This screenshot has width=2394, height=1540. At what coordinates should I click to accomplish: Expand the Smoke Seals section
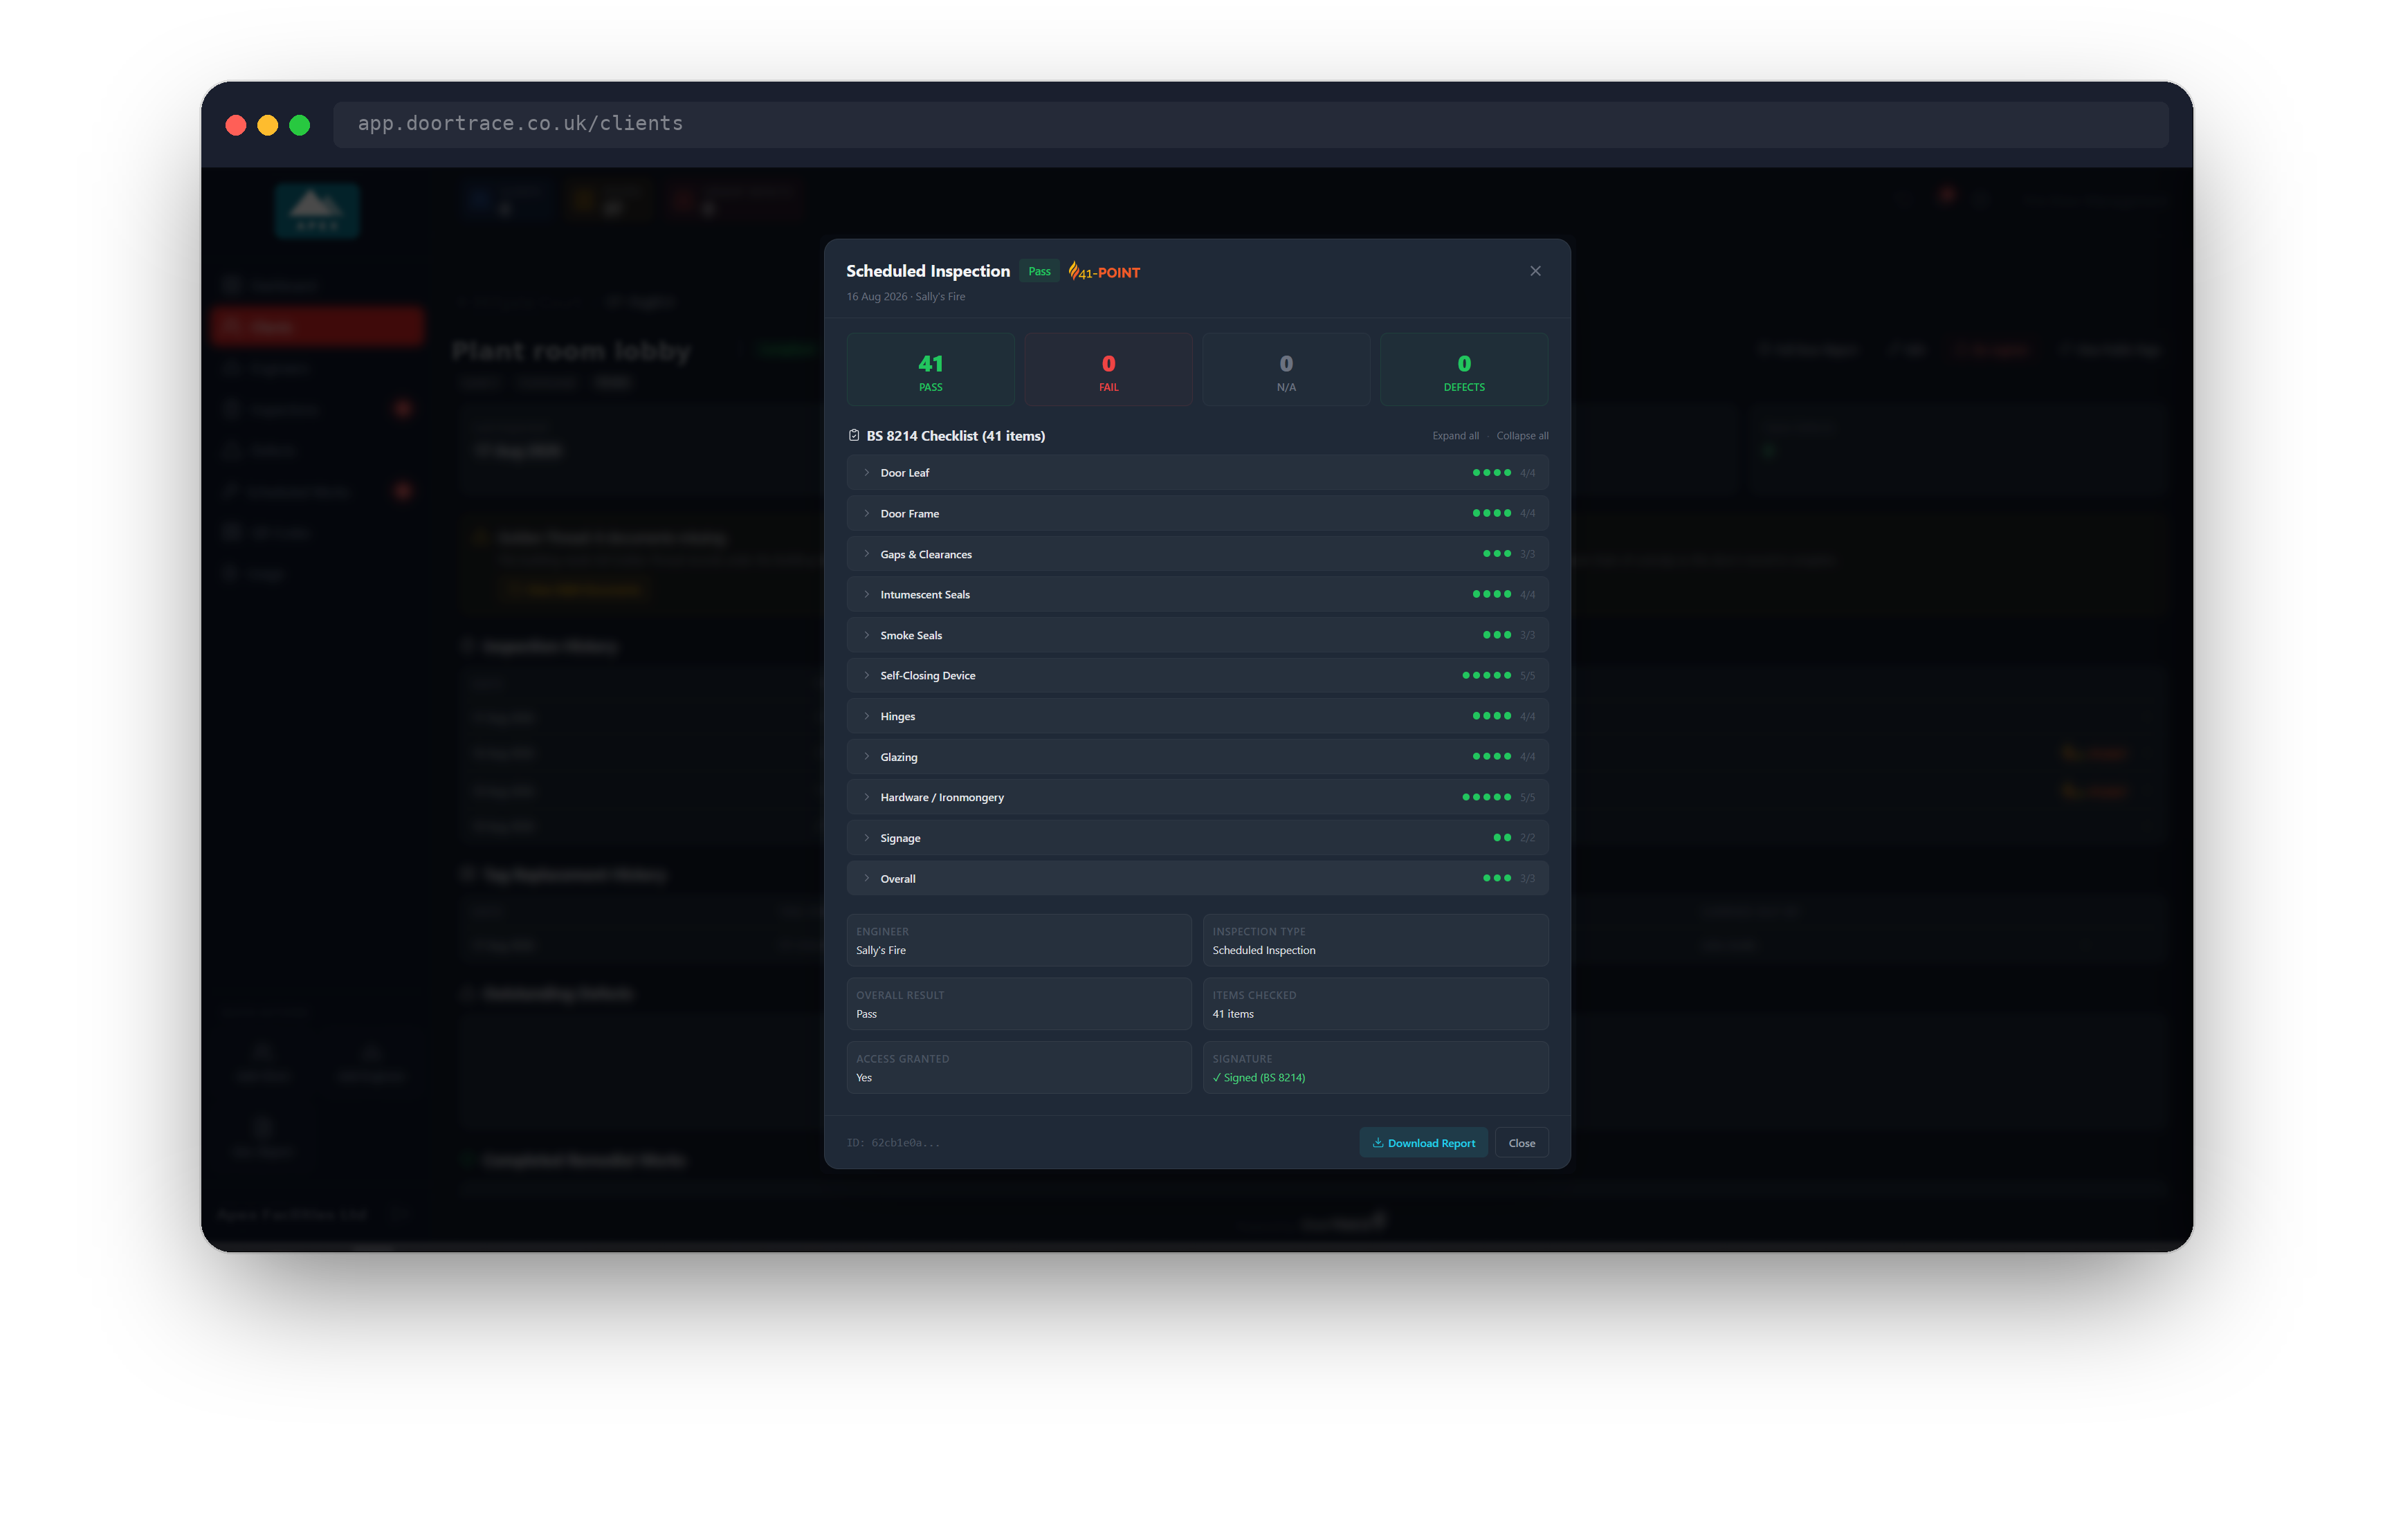[1197, 635]
